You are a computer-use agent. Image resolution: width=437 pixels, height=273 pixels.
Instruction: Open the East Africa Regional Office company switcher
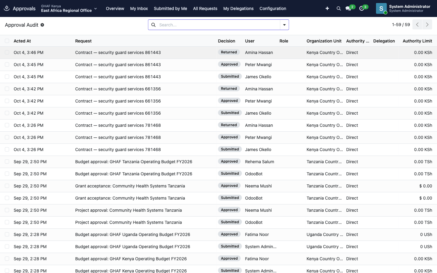pos(69,8)
